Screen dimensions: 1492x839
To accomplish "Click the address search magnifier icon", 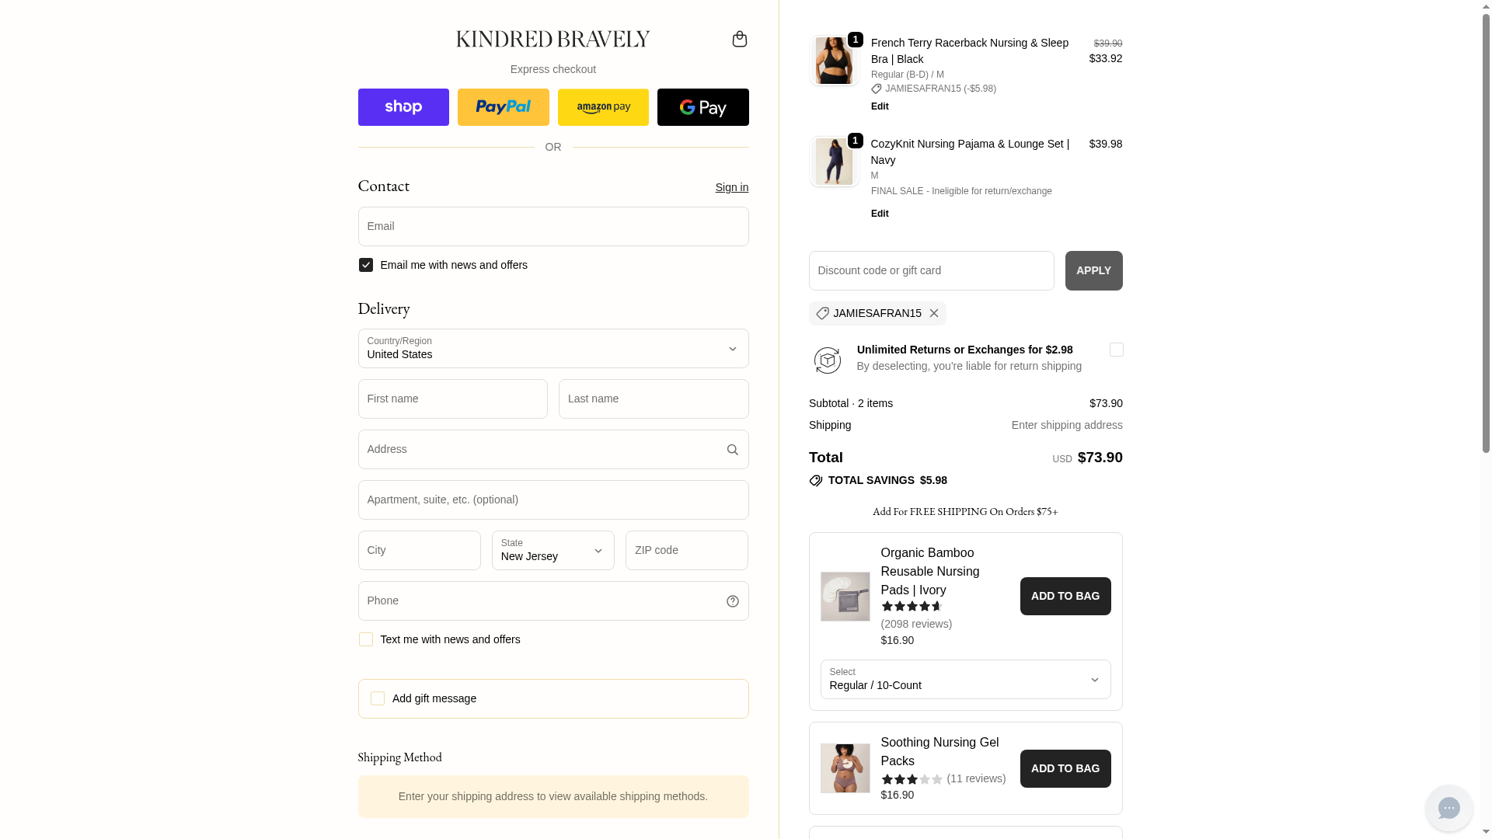I will pyautogui.click(x=732, y=450).
